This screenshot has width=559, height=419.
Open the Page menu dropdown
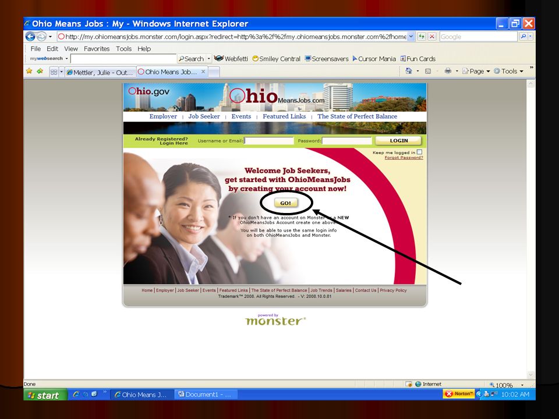477,71
